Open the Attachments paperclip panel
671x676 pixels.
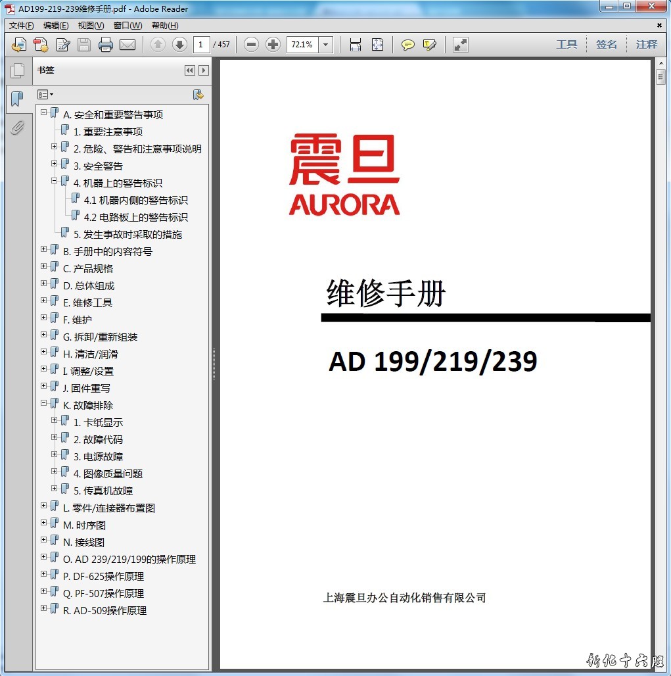17,127
